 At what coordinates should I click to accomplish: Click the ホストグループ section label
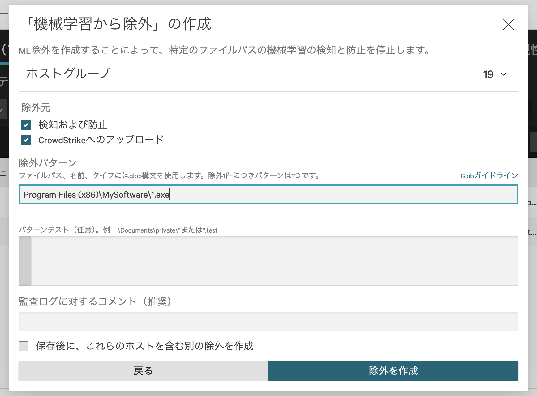click(x=68, y=74)
